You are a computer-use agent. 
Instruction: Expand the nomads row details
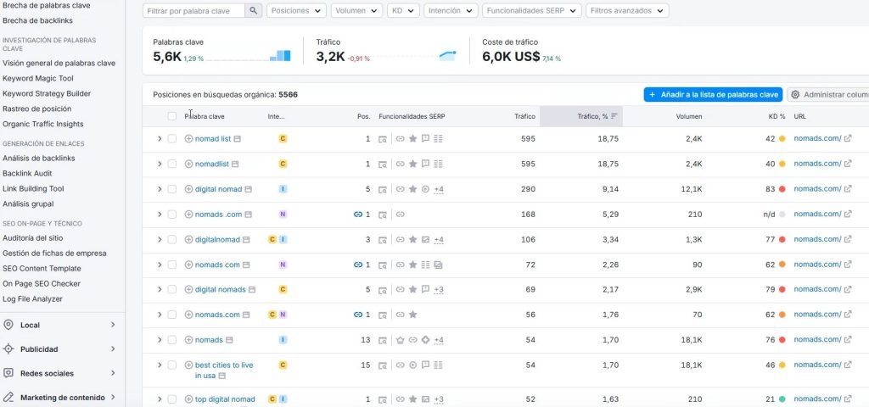pos(159,340)
